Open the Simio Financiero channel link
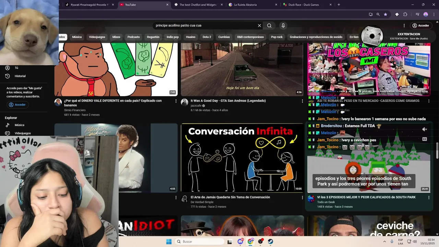This screenshot has height=247, width=439. tap(75, 110)
